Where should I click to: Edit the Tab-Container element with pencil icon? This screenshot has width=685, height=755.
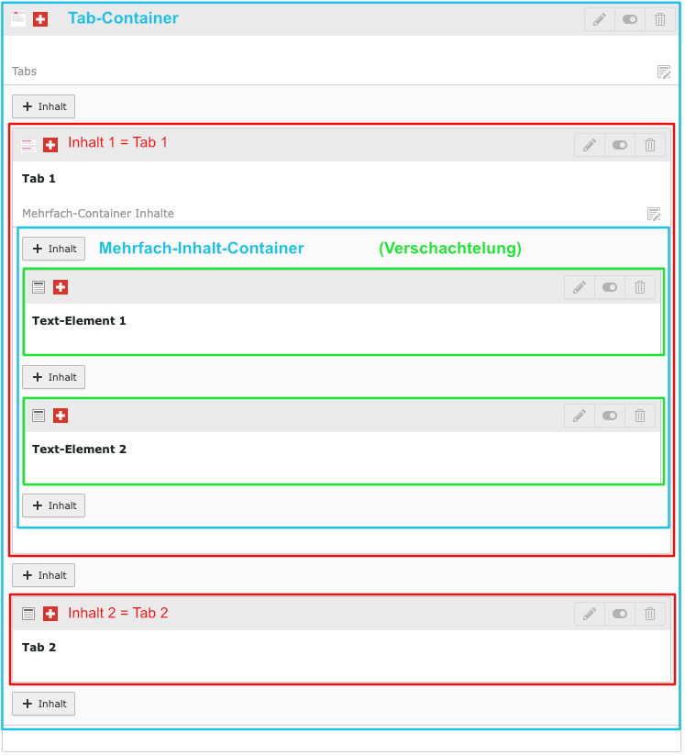coord(600,20)
